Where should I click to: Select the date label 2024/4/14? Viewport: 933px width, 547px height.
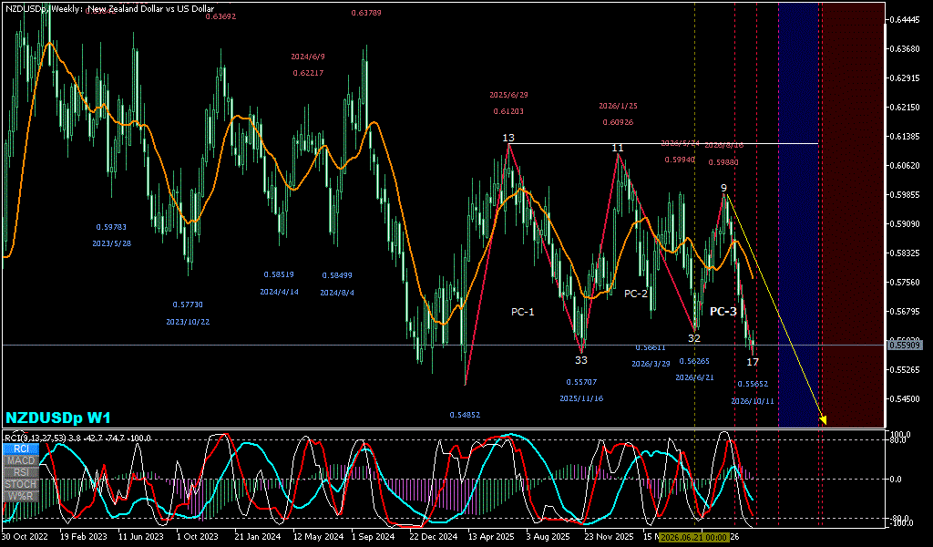point(279,292)
